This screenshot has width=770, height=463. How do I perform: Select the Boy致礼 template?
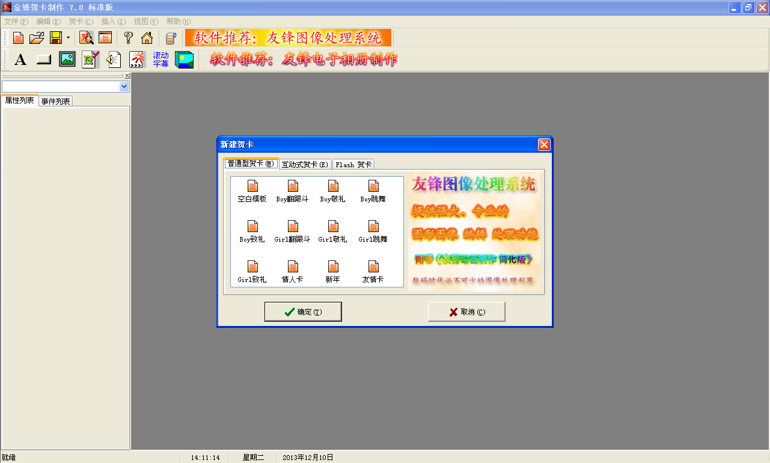[252, 231]
